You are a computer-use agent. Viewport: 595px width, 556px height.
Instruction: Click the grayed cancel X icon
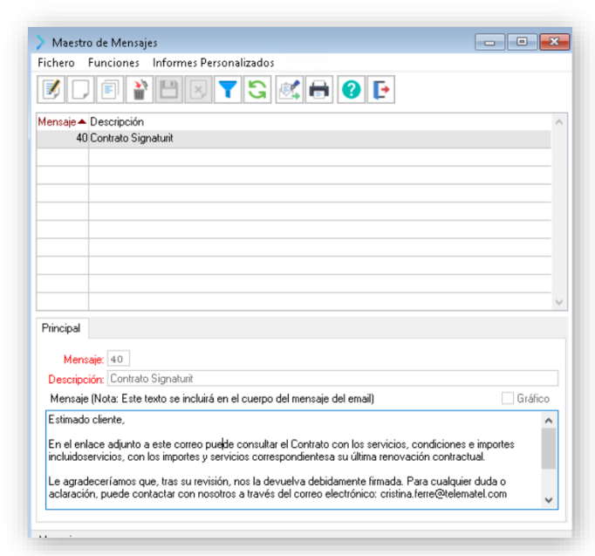pos(198,90)
